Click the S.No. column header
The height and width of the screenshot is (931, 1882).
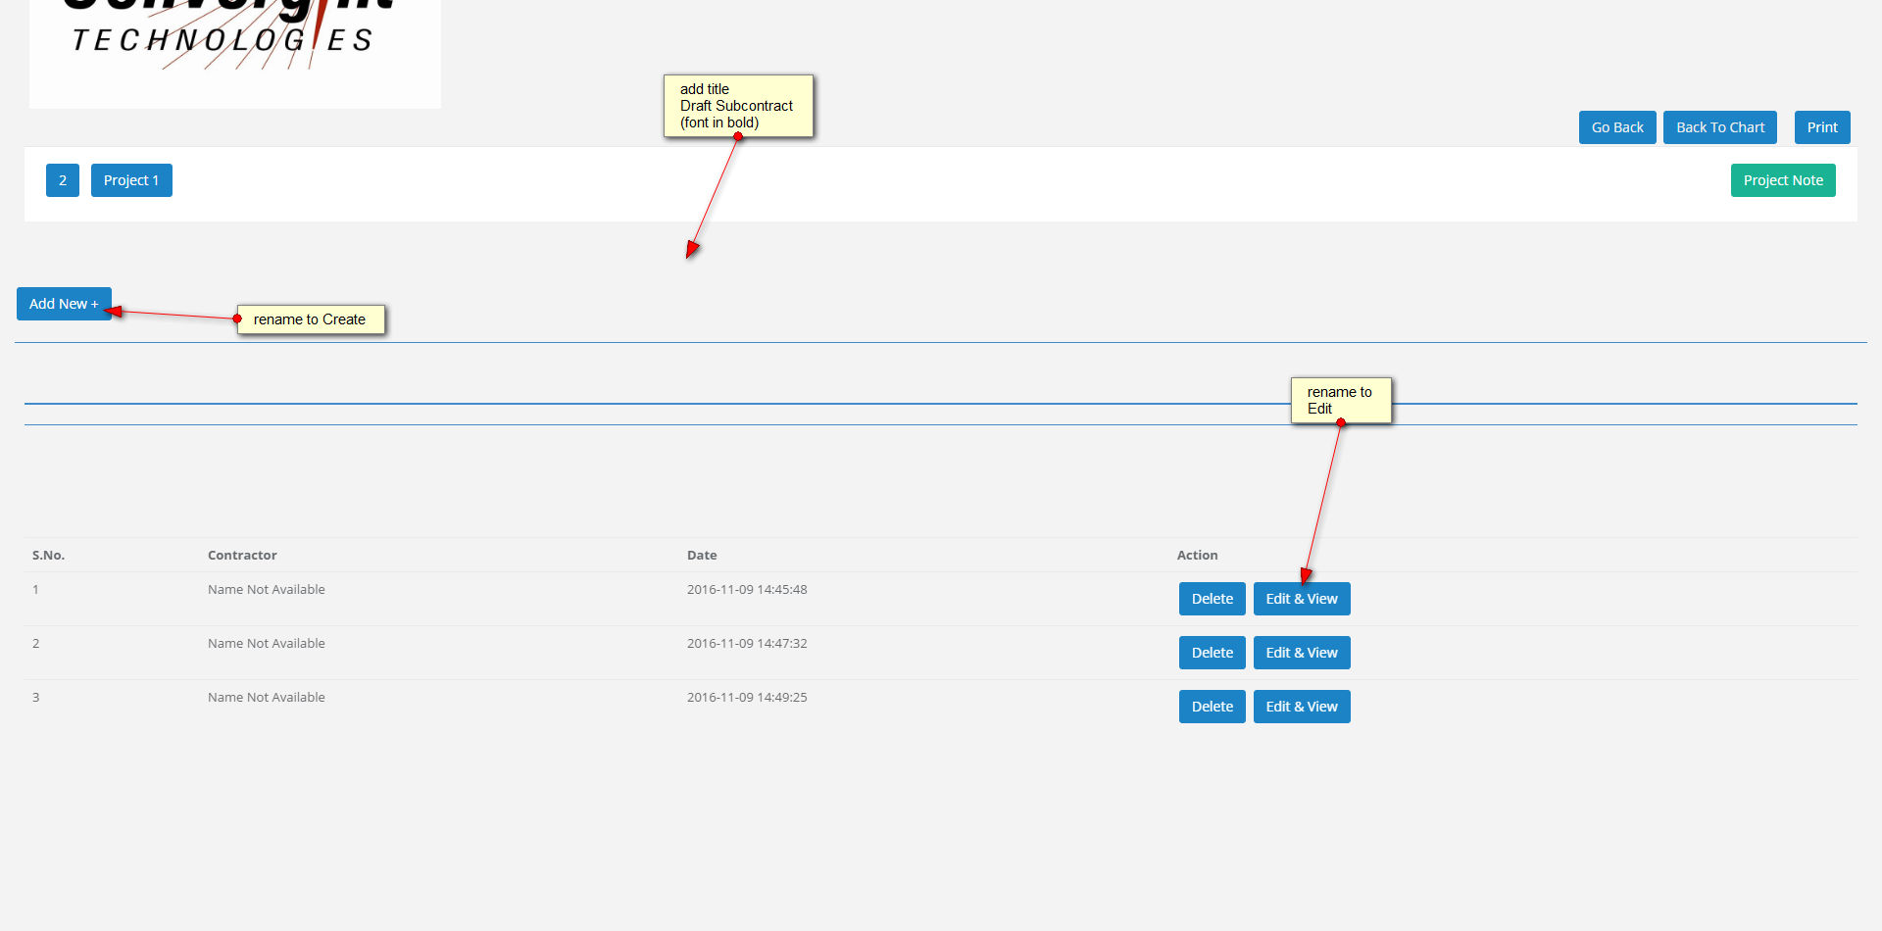(x=48, y=556)
